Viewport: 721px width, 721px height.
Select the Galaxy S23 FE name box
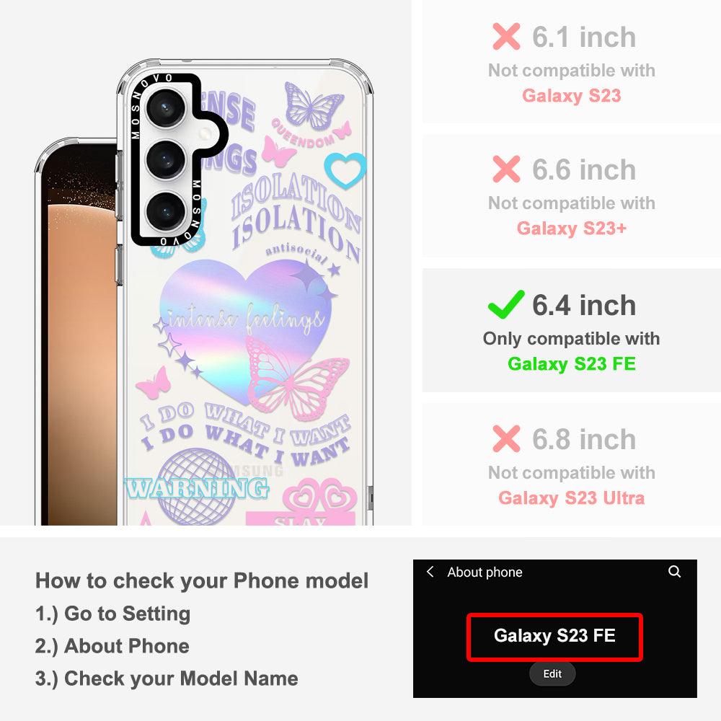[x=554, y=637]
